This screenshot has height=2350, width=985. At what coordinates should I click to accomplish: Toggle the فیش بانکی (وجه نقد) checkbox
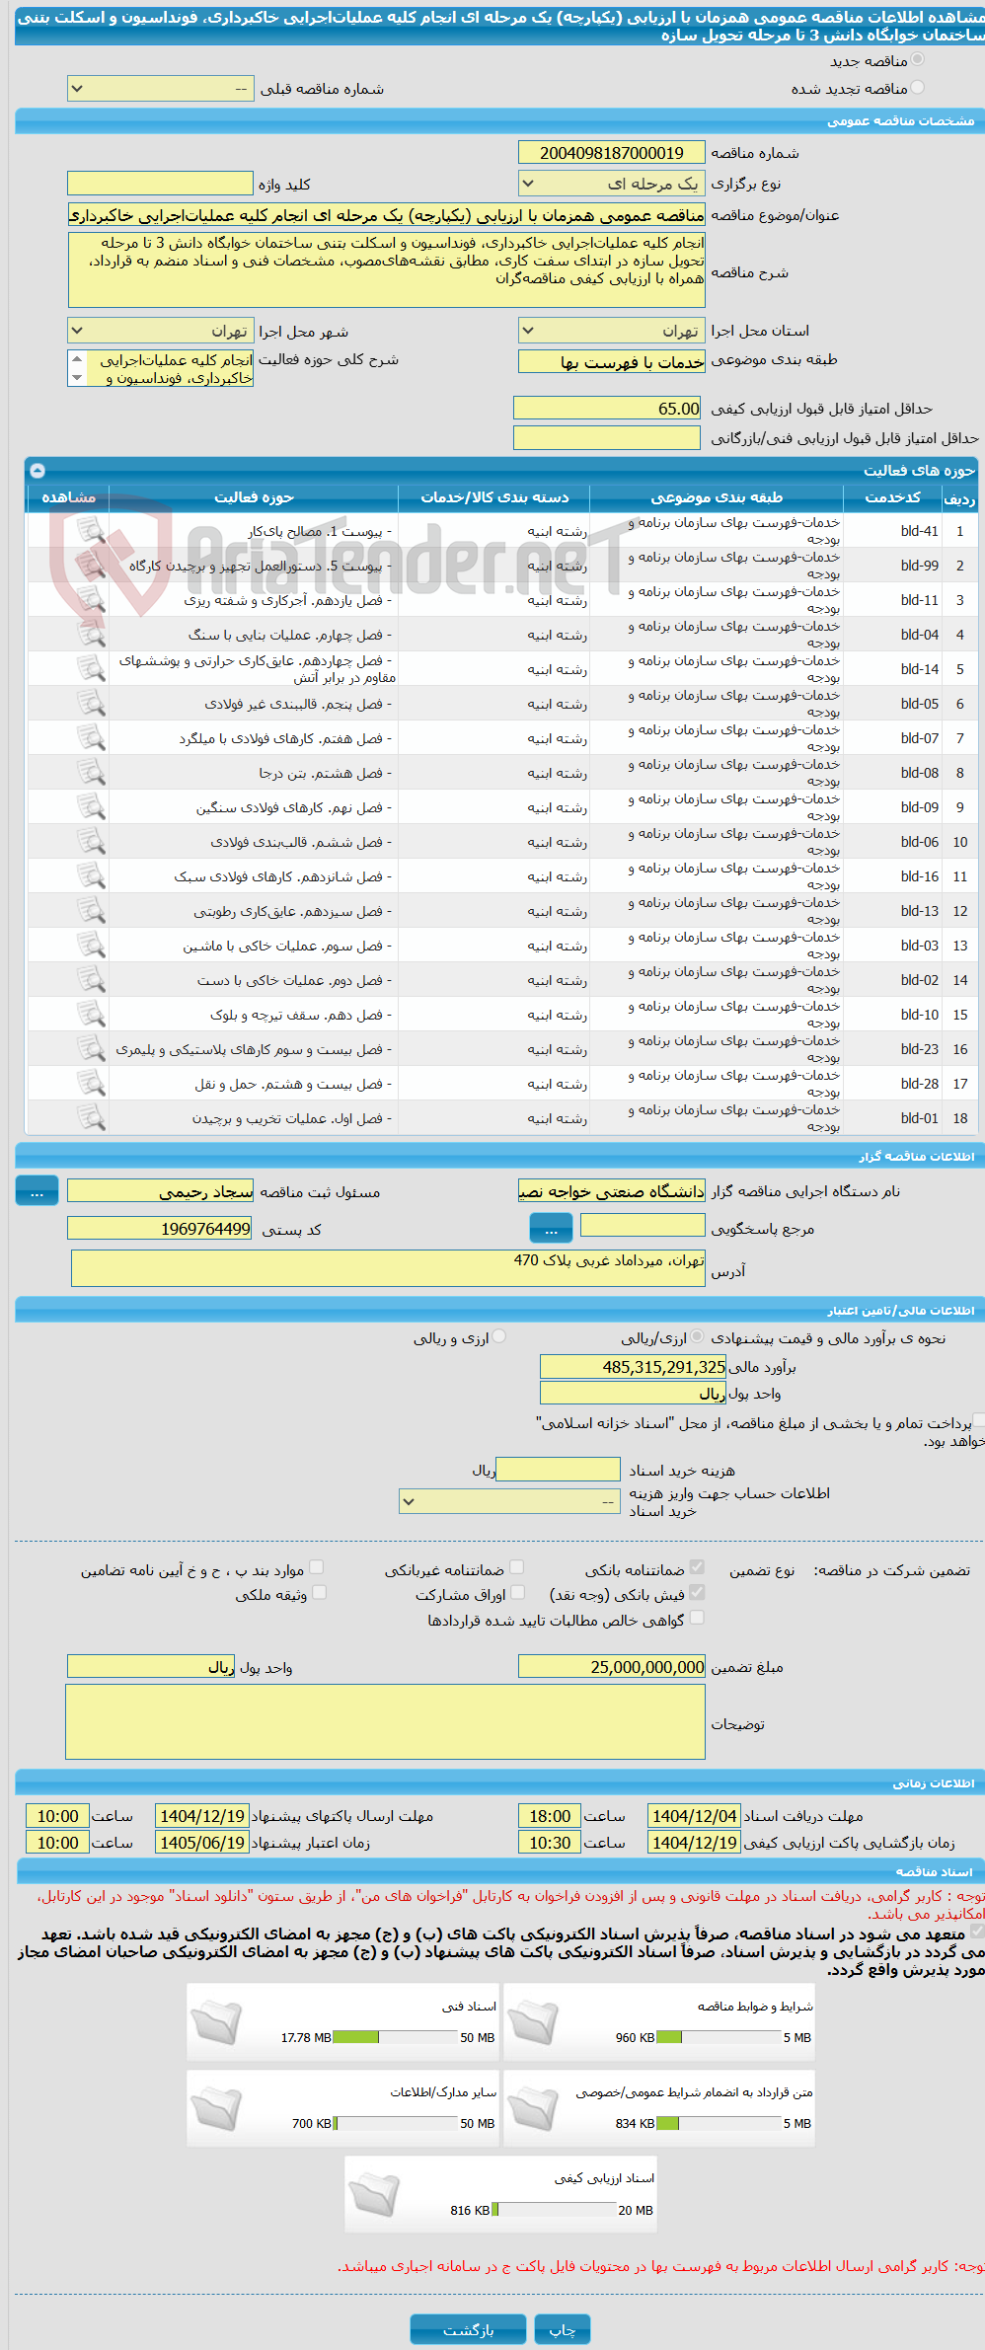[697, 1592]
